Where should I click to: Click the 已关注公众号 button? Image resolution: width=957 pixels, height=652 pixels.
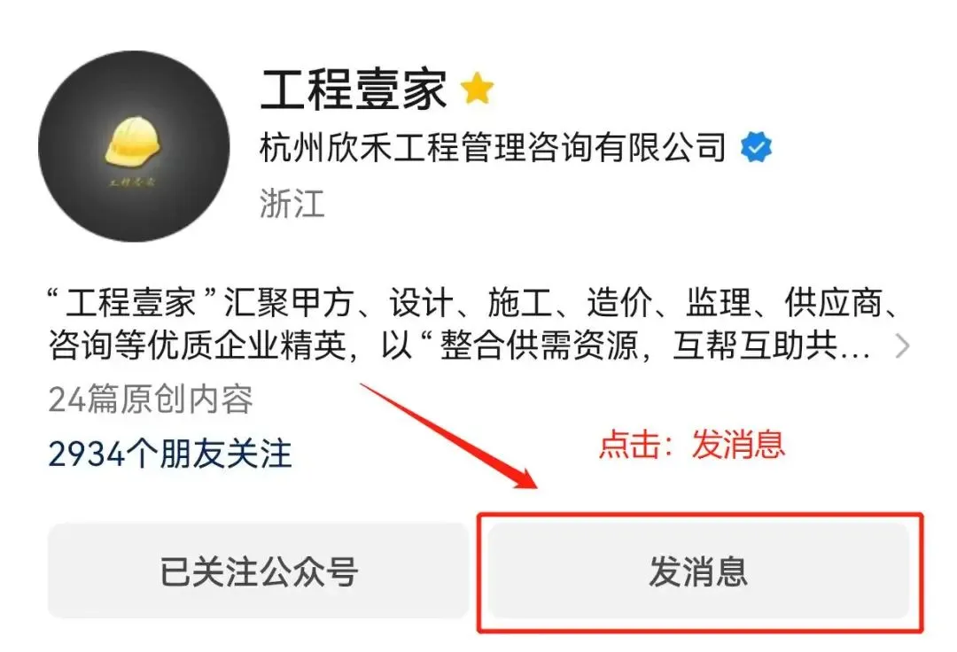click(x=258, y=570)
